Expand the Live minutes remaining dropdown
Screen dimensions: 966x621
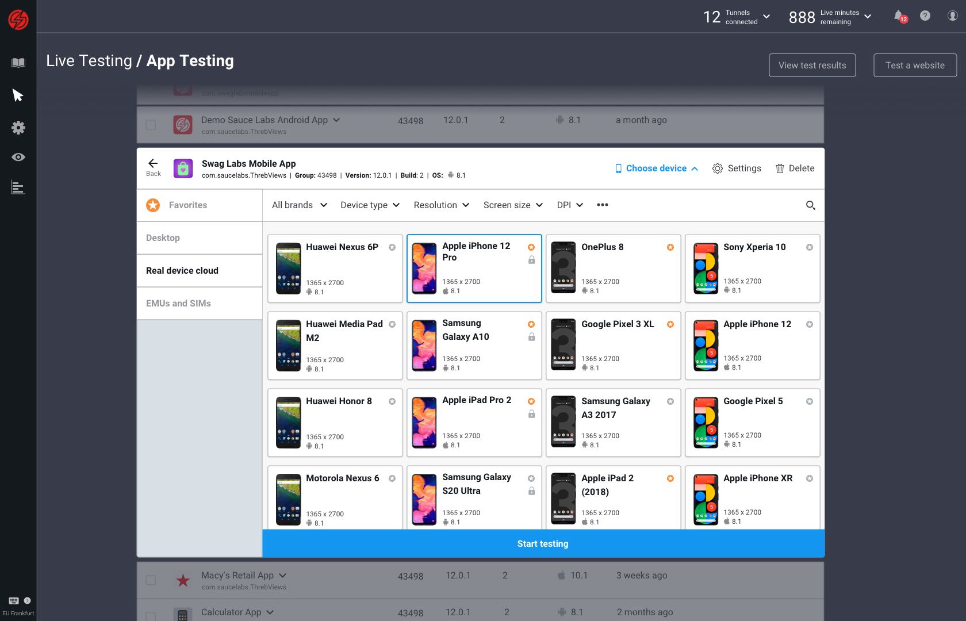868,16
